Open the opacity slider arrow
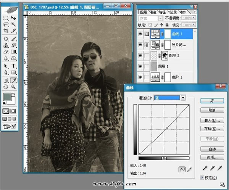Screen dimensions: 229x190 (194, 18)
